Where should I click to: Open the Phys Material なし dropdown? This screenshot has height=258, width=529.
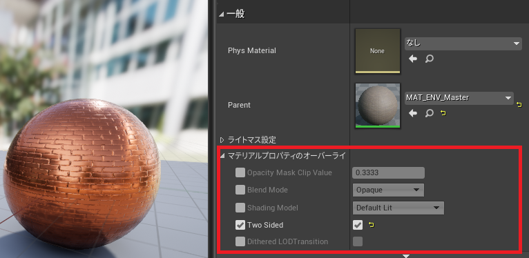[x=463, y=43]
